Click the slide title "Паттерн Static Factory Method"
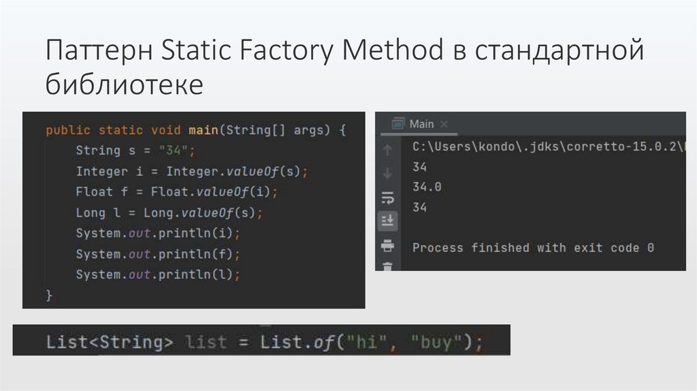Image resolution: width=697 pixels, height=391 pixels. [244, 49]
